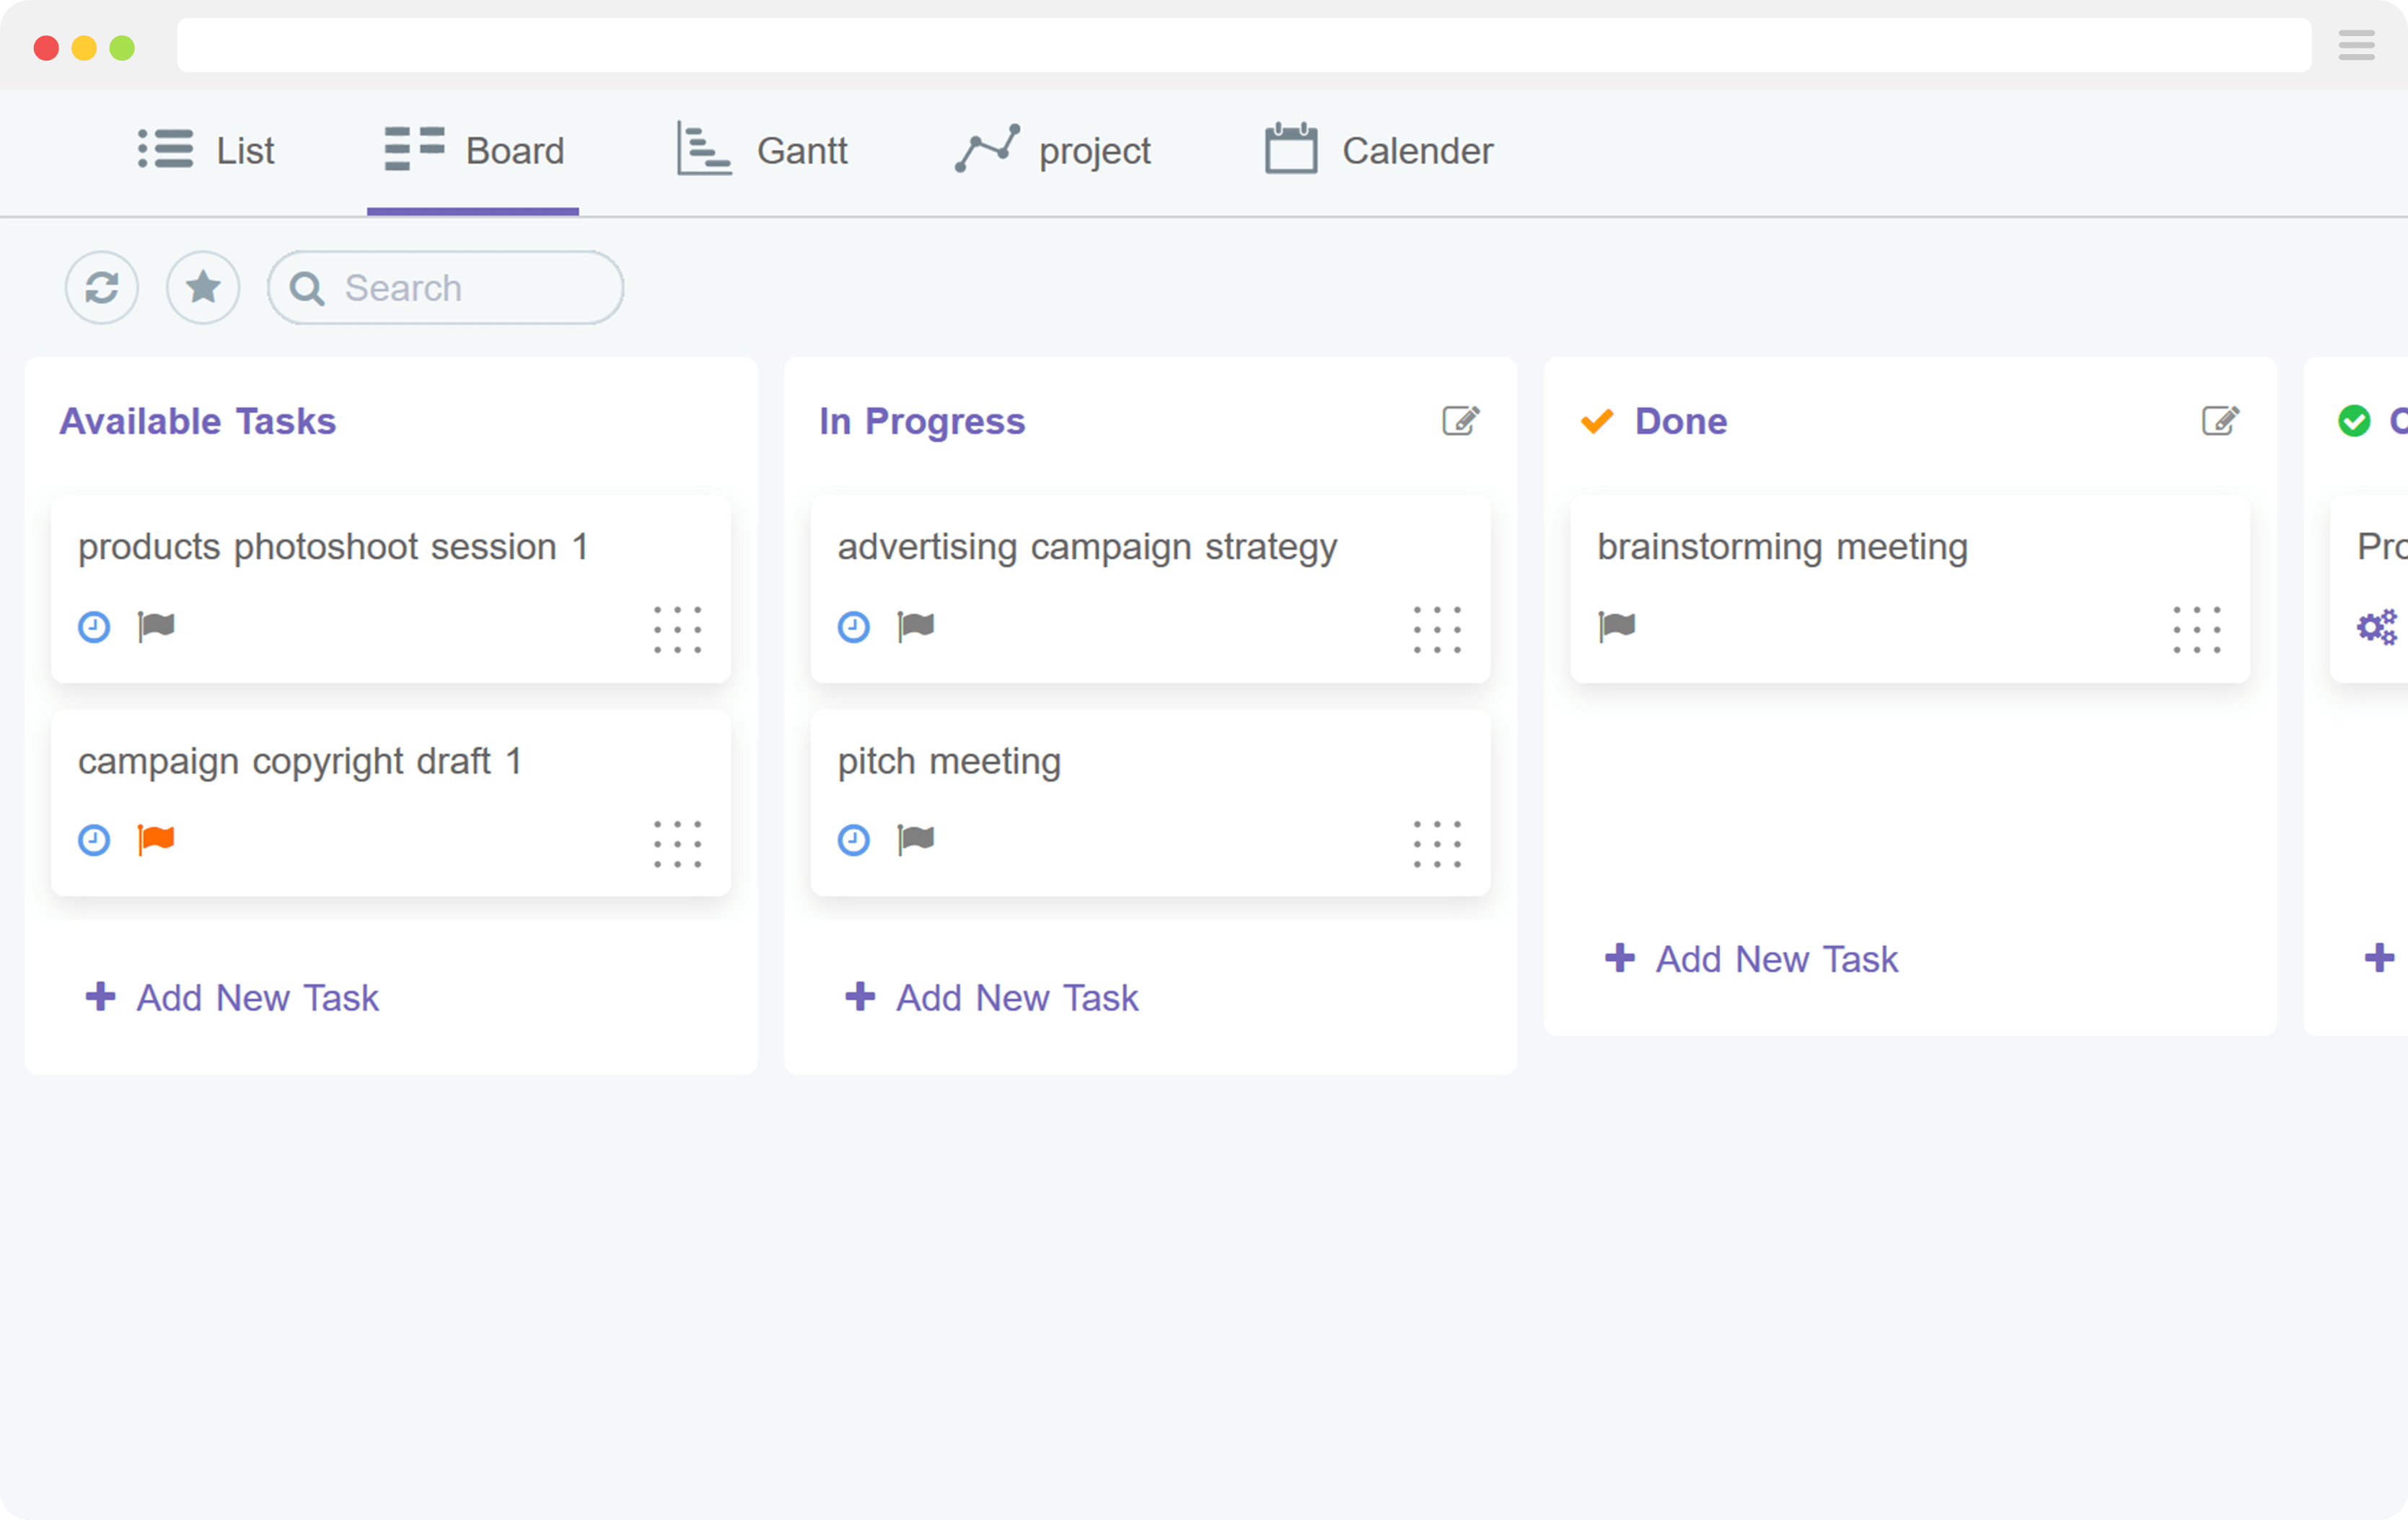Open the List view tab
The height and width of the screenshot is (1520, 2408).
(206, 151)
